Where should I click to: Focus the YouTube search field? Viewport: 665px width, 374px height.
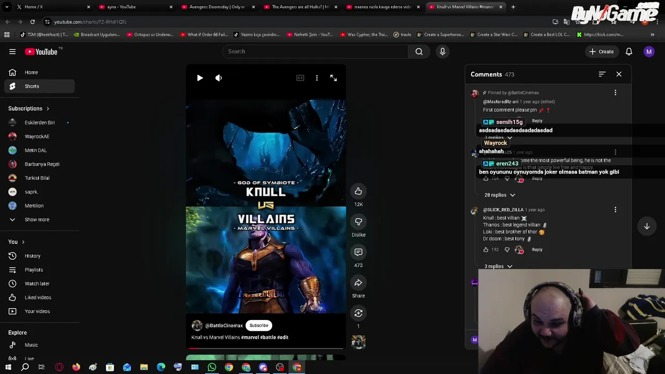pos(315,51)
